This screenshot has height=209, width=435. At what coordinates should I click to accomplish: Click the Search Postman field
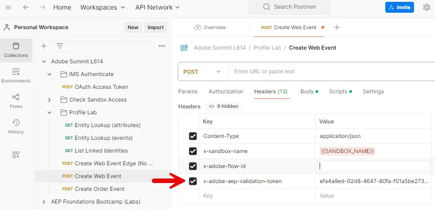tap(290, 7)
